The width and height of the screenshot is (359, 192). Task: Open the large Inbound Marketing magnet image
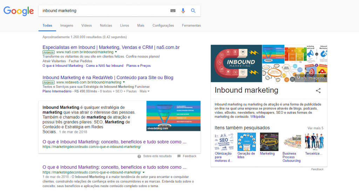point(236,63)
